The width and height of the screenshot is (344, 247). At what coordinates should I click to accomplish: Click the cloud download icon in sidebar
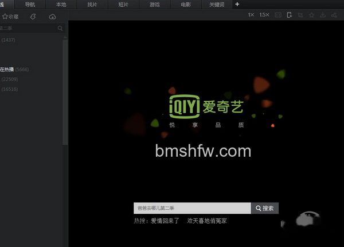coord(52,17)
